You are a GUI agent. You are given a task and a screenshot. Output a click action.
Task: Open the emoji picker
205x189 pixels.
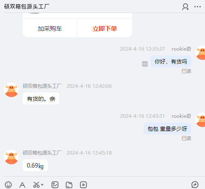8,185
